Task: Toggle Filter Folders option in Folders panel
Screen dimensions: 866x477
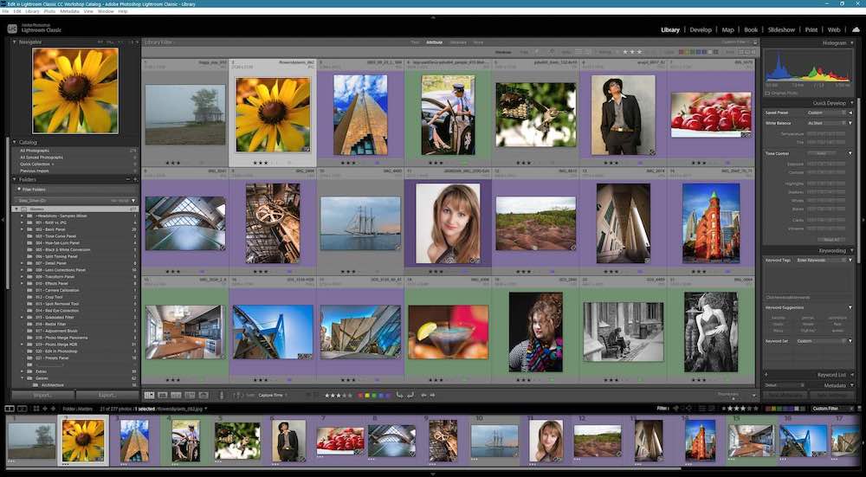Action: click(x=17, y=190)
